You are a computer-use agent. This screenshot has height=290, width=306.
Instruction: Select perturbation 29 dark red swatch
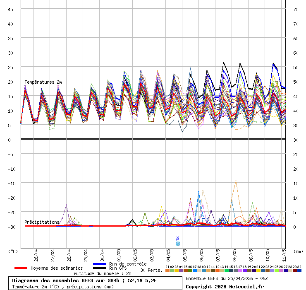click(x=294, y=271)
